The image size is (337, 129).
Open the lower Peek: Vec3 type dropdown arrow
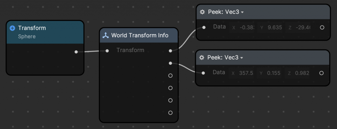click(x=242, y=58)
